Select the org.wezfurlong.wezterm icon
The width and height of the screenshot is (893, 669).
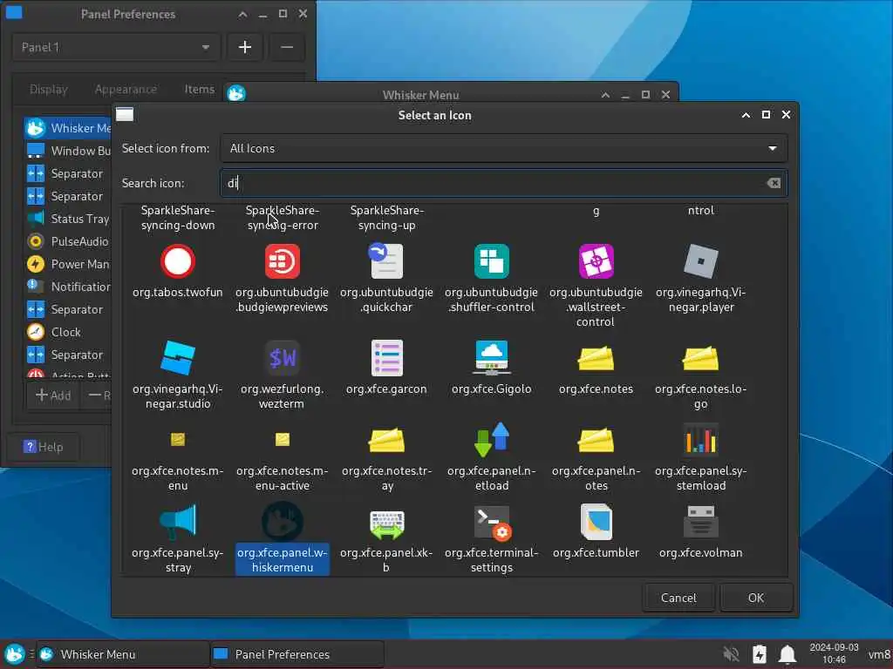coord(282,358)
